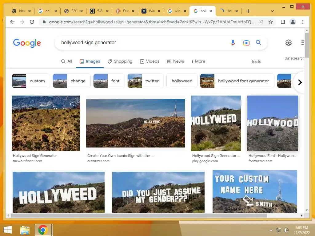Screen dimensions: 315x236
Task: Open a new tab with plus button
Action: tap(248, 11)
